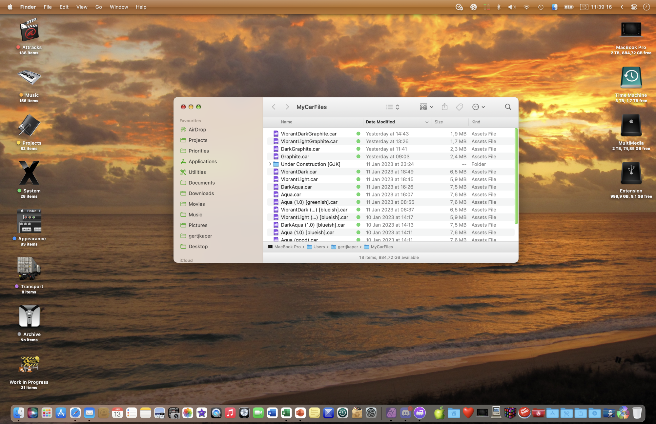Toggle list view selector in toolbar
This screenshot has width=656, height=424.
392,107
